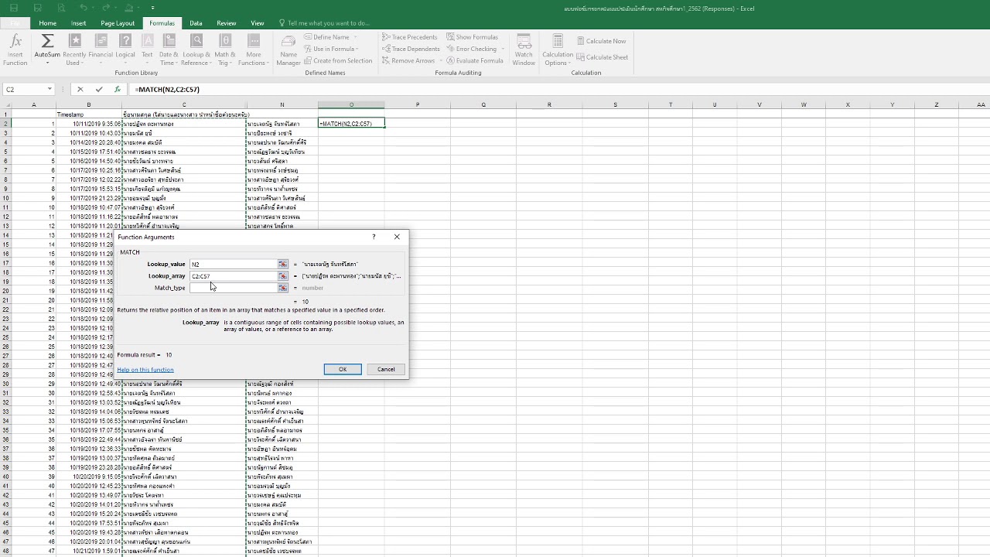
Task: Select column header B
Action: click(x=88, y=105)
